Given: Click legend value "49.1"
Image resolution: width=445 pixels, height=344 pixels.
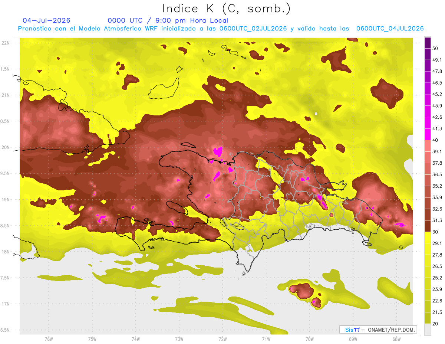Looking at the screenshot, I should 437,59.
